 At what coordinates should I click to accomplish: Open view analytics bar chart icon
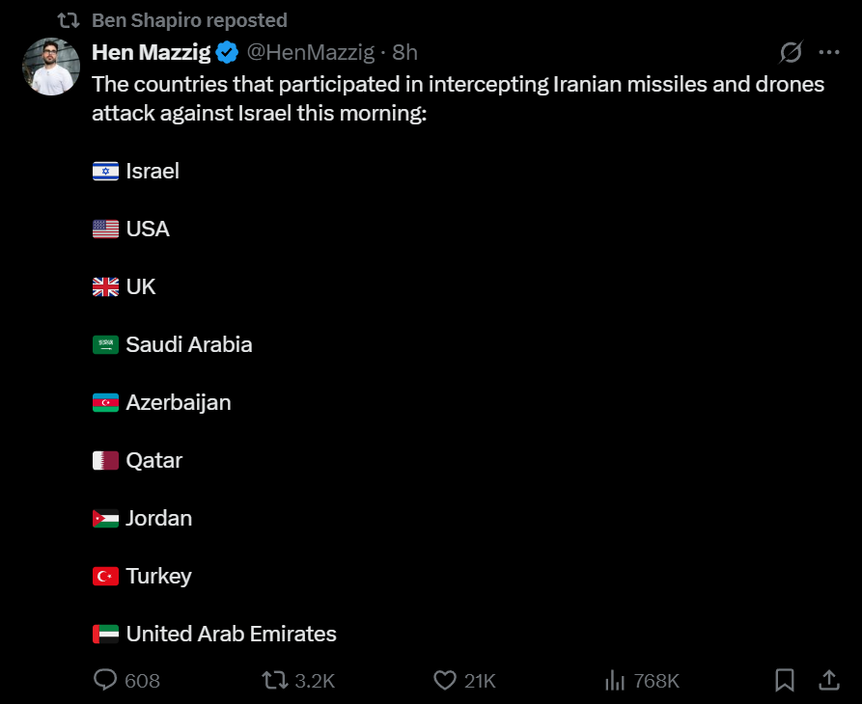pyautogui.click(x=615, y=681)
